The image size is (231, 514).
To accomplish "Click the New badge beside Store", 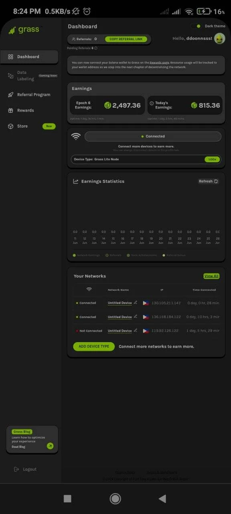I will (x=49, y=126).
